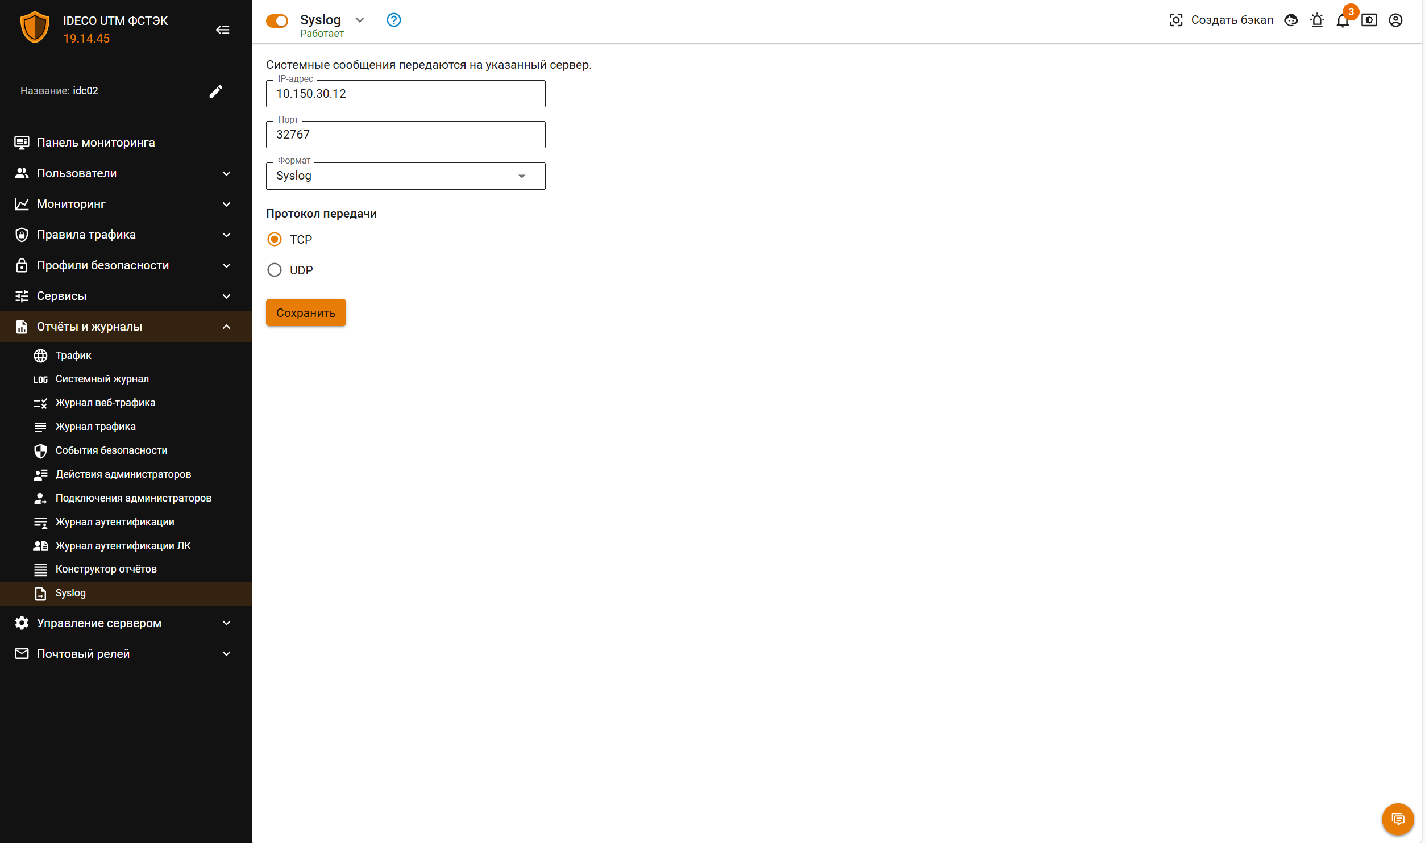Select the UDP protocol radio button
Viewport: 1425px width, 843px height.
275,270
